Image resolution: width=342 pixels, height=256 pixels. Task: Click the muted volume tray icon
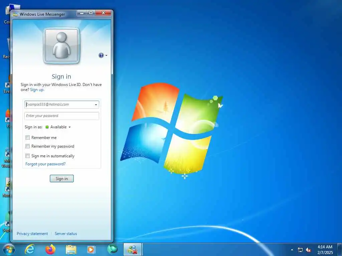pyautogui.click(x=308, y=250)
